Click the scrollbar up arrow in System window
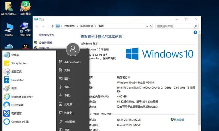This screenshot has width=219, height=131. click(x=199, y=32)
